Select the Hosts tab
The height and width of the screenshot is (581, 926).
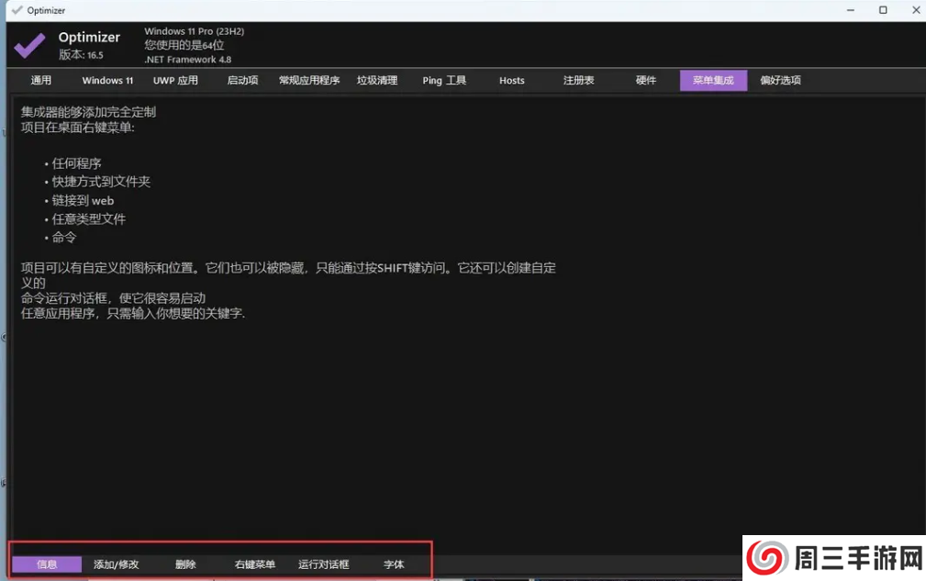tap(512, 81)
